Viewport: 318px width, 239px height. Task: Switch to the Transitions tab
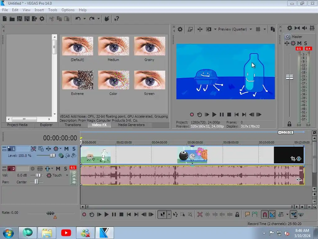coord(73,125)
